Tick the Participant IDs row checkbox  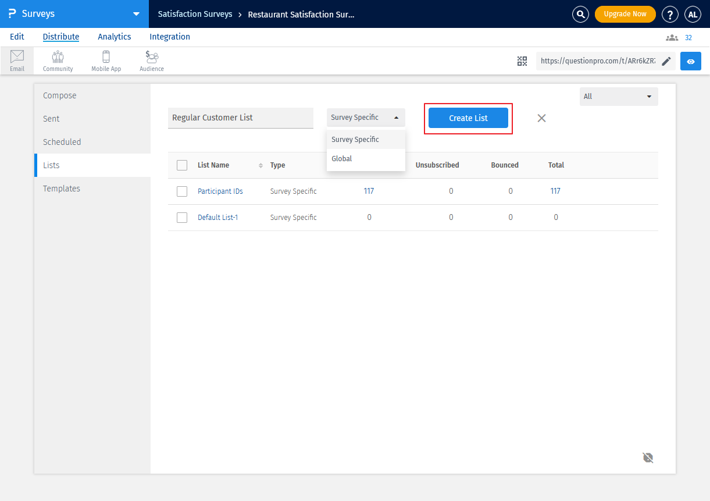[182, 191]
